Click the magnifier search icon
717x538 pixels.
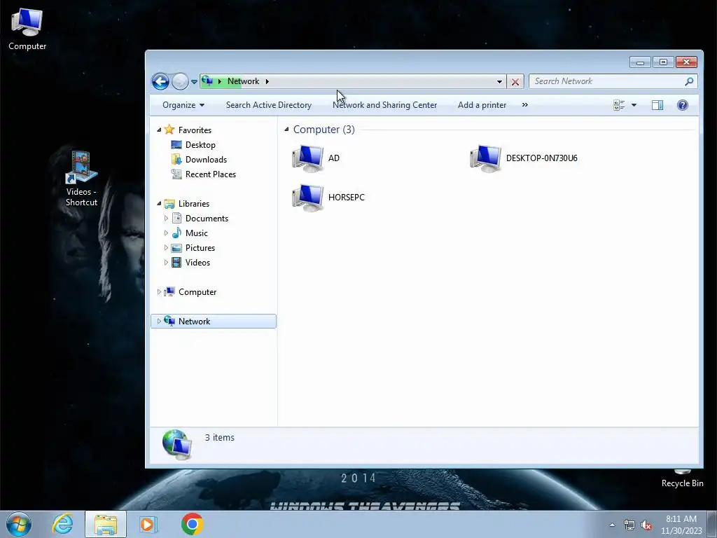[x=689, y=81]
